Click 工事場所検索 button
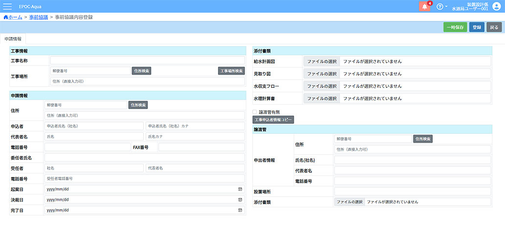Image resolution: width=505 pixels, height=244 pixels. [231, 71]
